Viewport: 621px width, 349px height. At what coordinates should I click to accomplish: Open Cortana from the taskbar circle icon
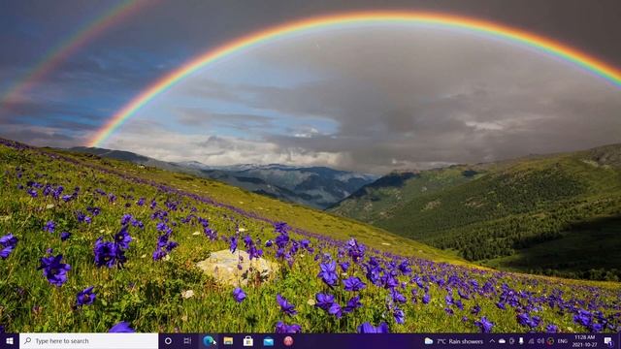[168, 340]
